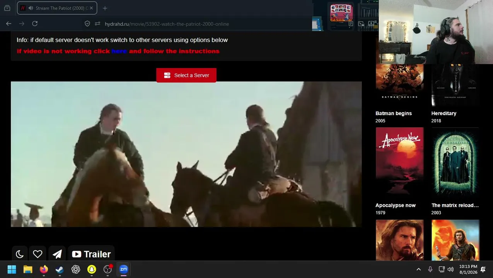Open the Apocalypse Now poster
The height and width of the screenshot is (278, 493).
tap(399, 161)
